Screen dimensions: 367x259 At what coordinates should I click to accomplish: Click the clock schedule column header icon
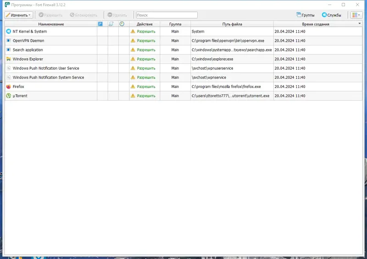pos(122,24)
